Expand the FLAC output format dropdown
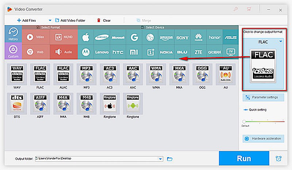Screen dimensions: 292x170 point(280,42)
